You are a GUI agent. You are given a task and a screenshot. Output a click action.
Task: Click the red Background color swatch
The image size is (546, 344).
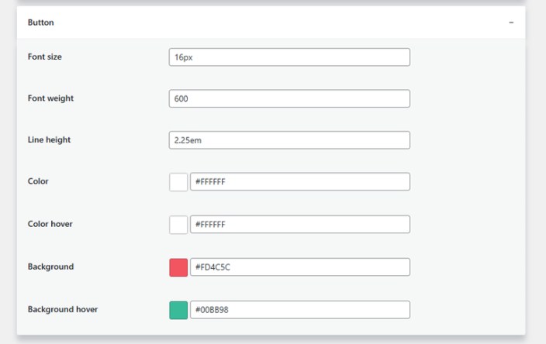pyautogui.click(x=178, y=267)
